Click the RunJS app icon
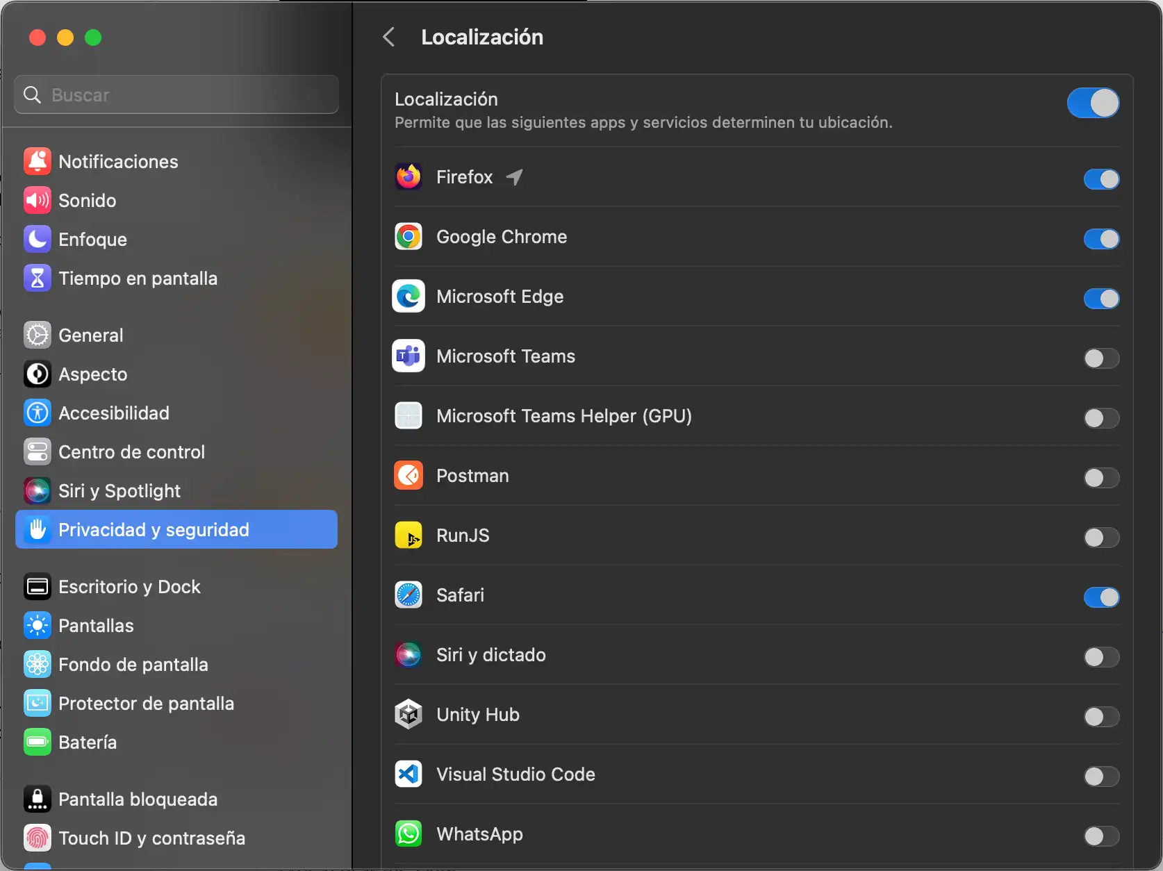Image resolution: width=1163 pixels, height=871 pixels. (x=409, y=536)
